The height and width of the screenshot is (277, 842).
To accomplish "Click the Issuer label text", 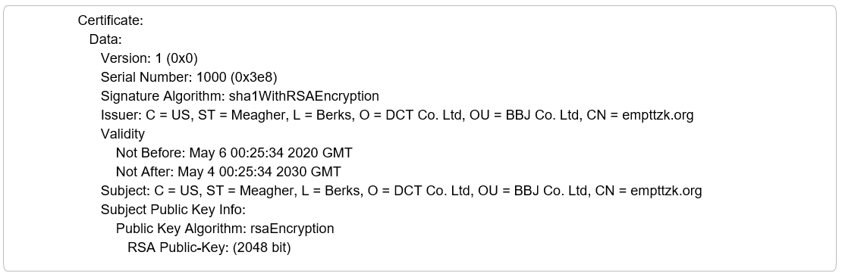I will coord(121,114).
